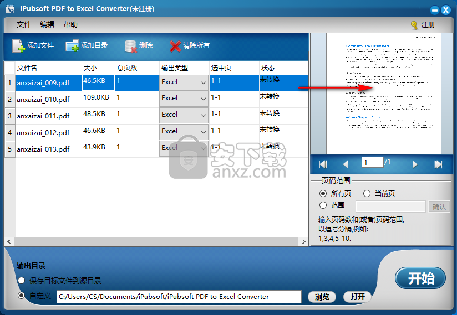Click the 输出类型 column header
The image size is (457, 315).
click(x=184, y=68)
